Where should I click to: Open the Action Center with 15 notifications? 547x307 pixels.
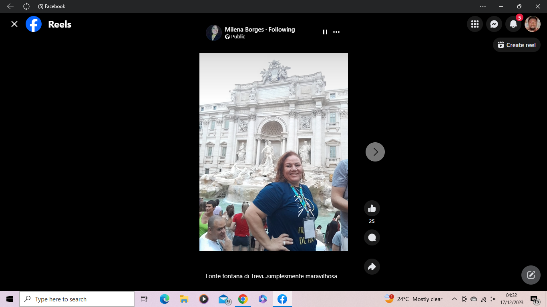click(x=535, y=299)
